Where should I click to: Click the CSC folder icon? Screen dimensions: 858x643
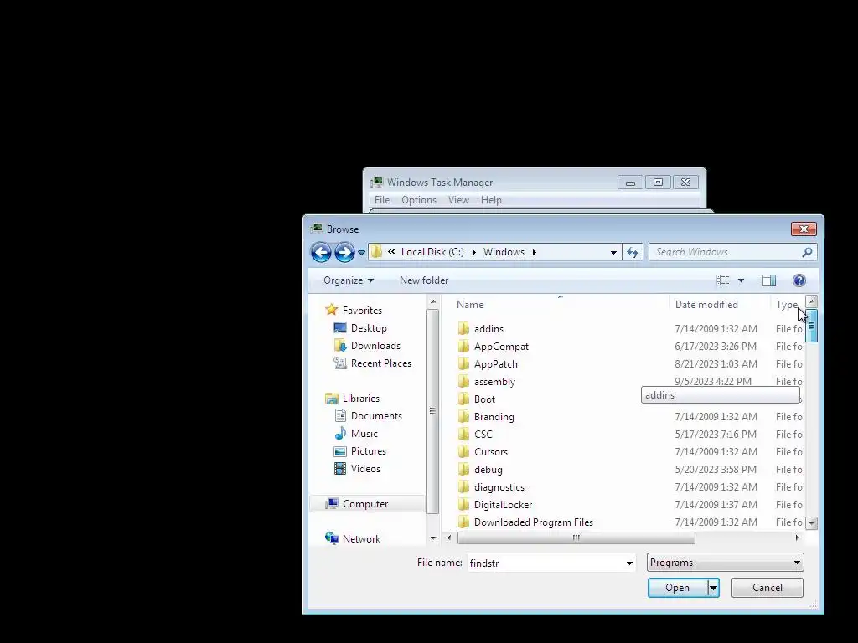(x=463, y=435)
